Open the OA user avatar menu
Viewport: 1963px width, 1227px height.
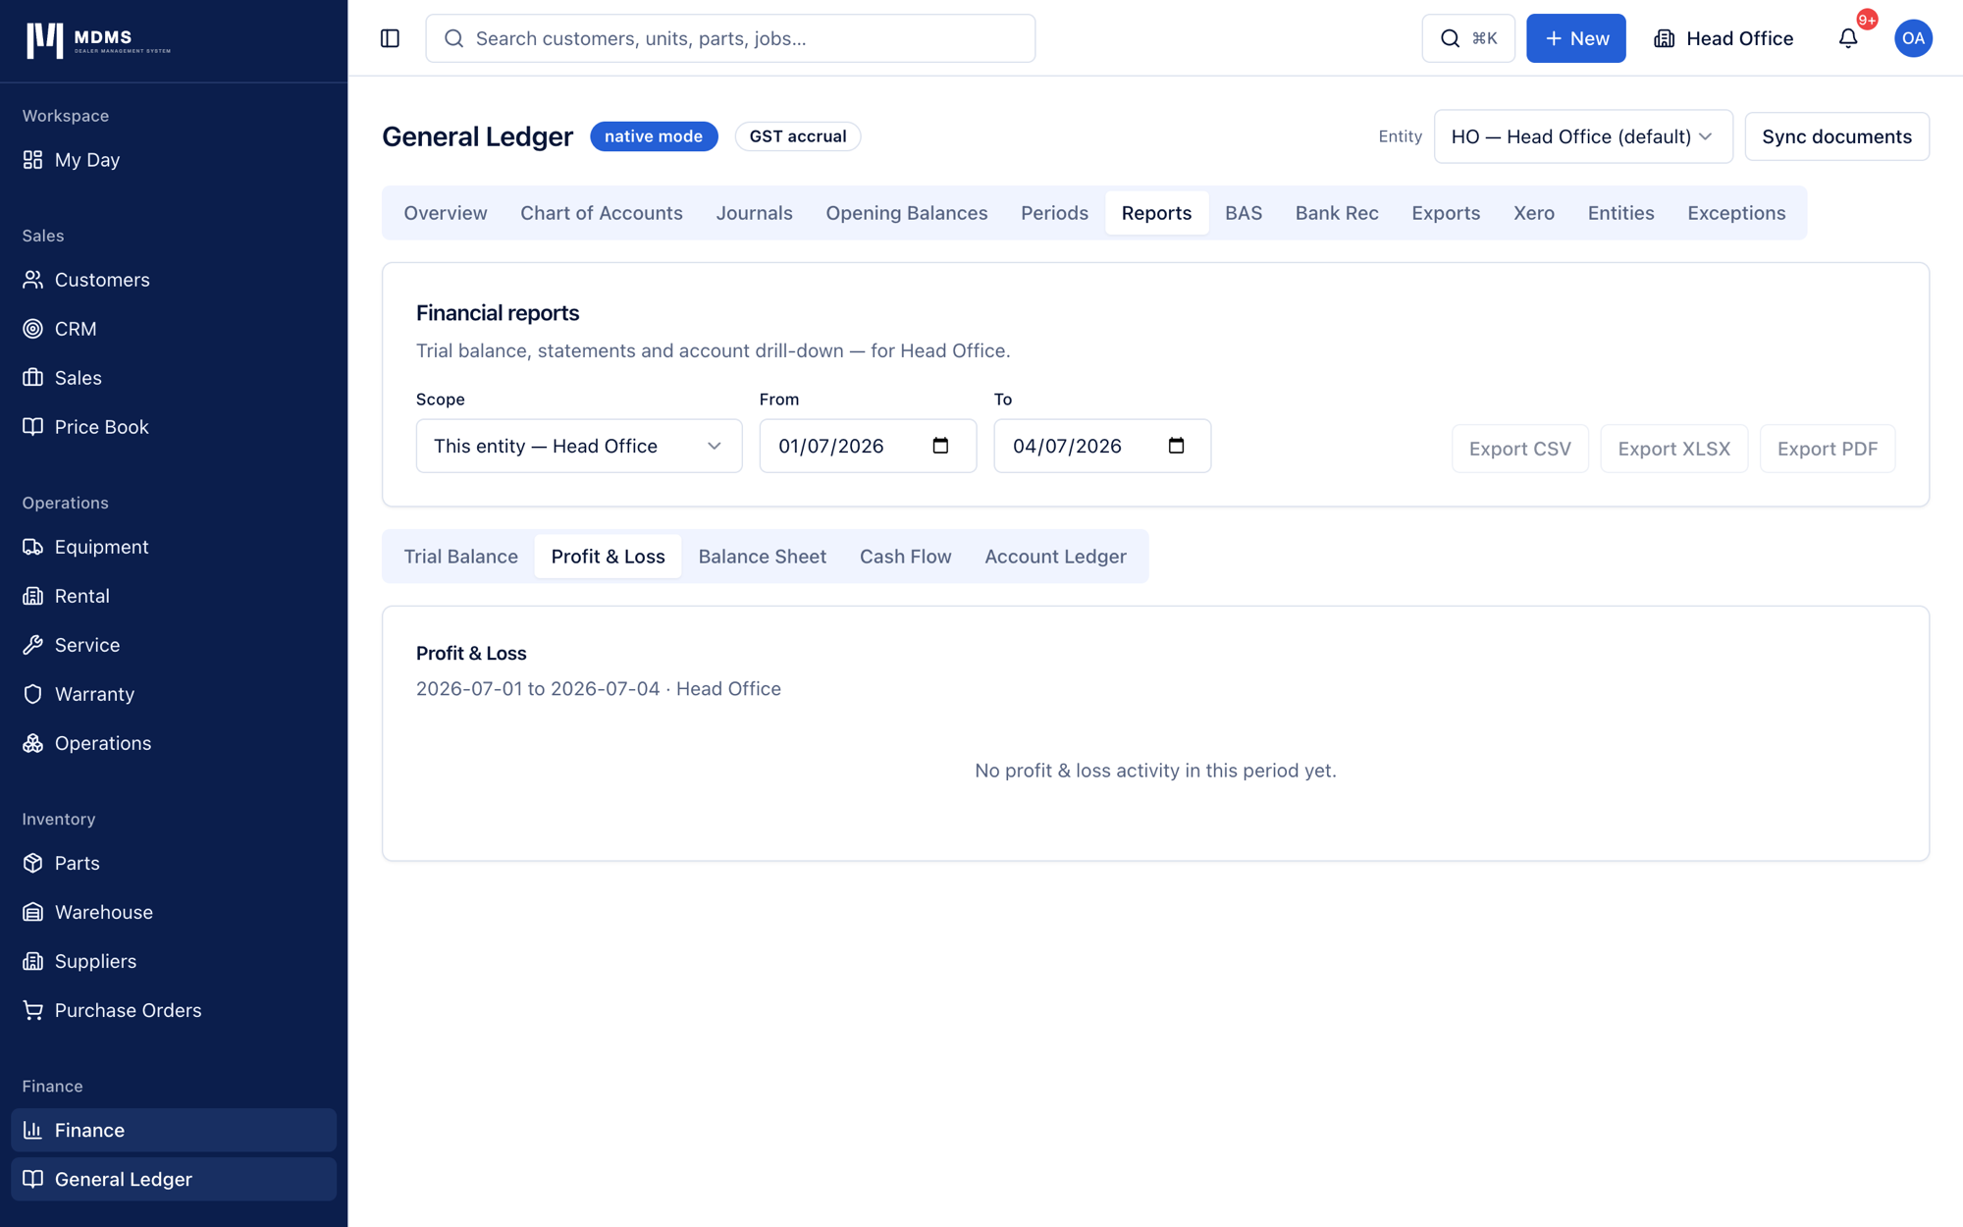[1913, 38]
